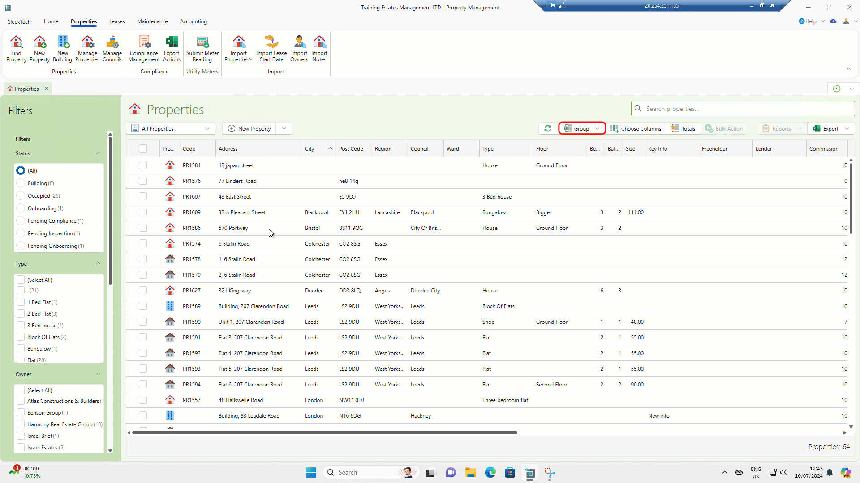Click the Manage Councils icon

click(x=112, y=48)
